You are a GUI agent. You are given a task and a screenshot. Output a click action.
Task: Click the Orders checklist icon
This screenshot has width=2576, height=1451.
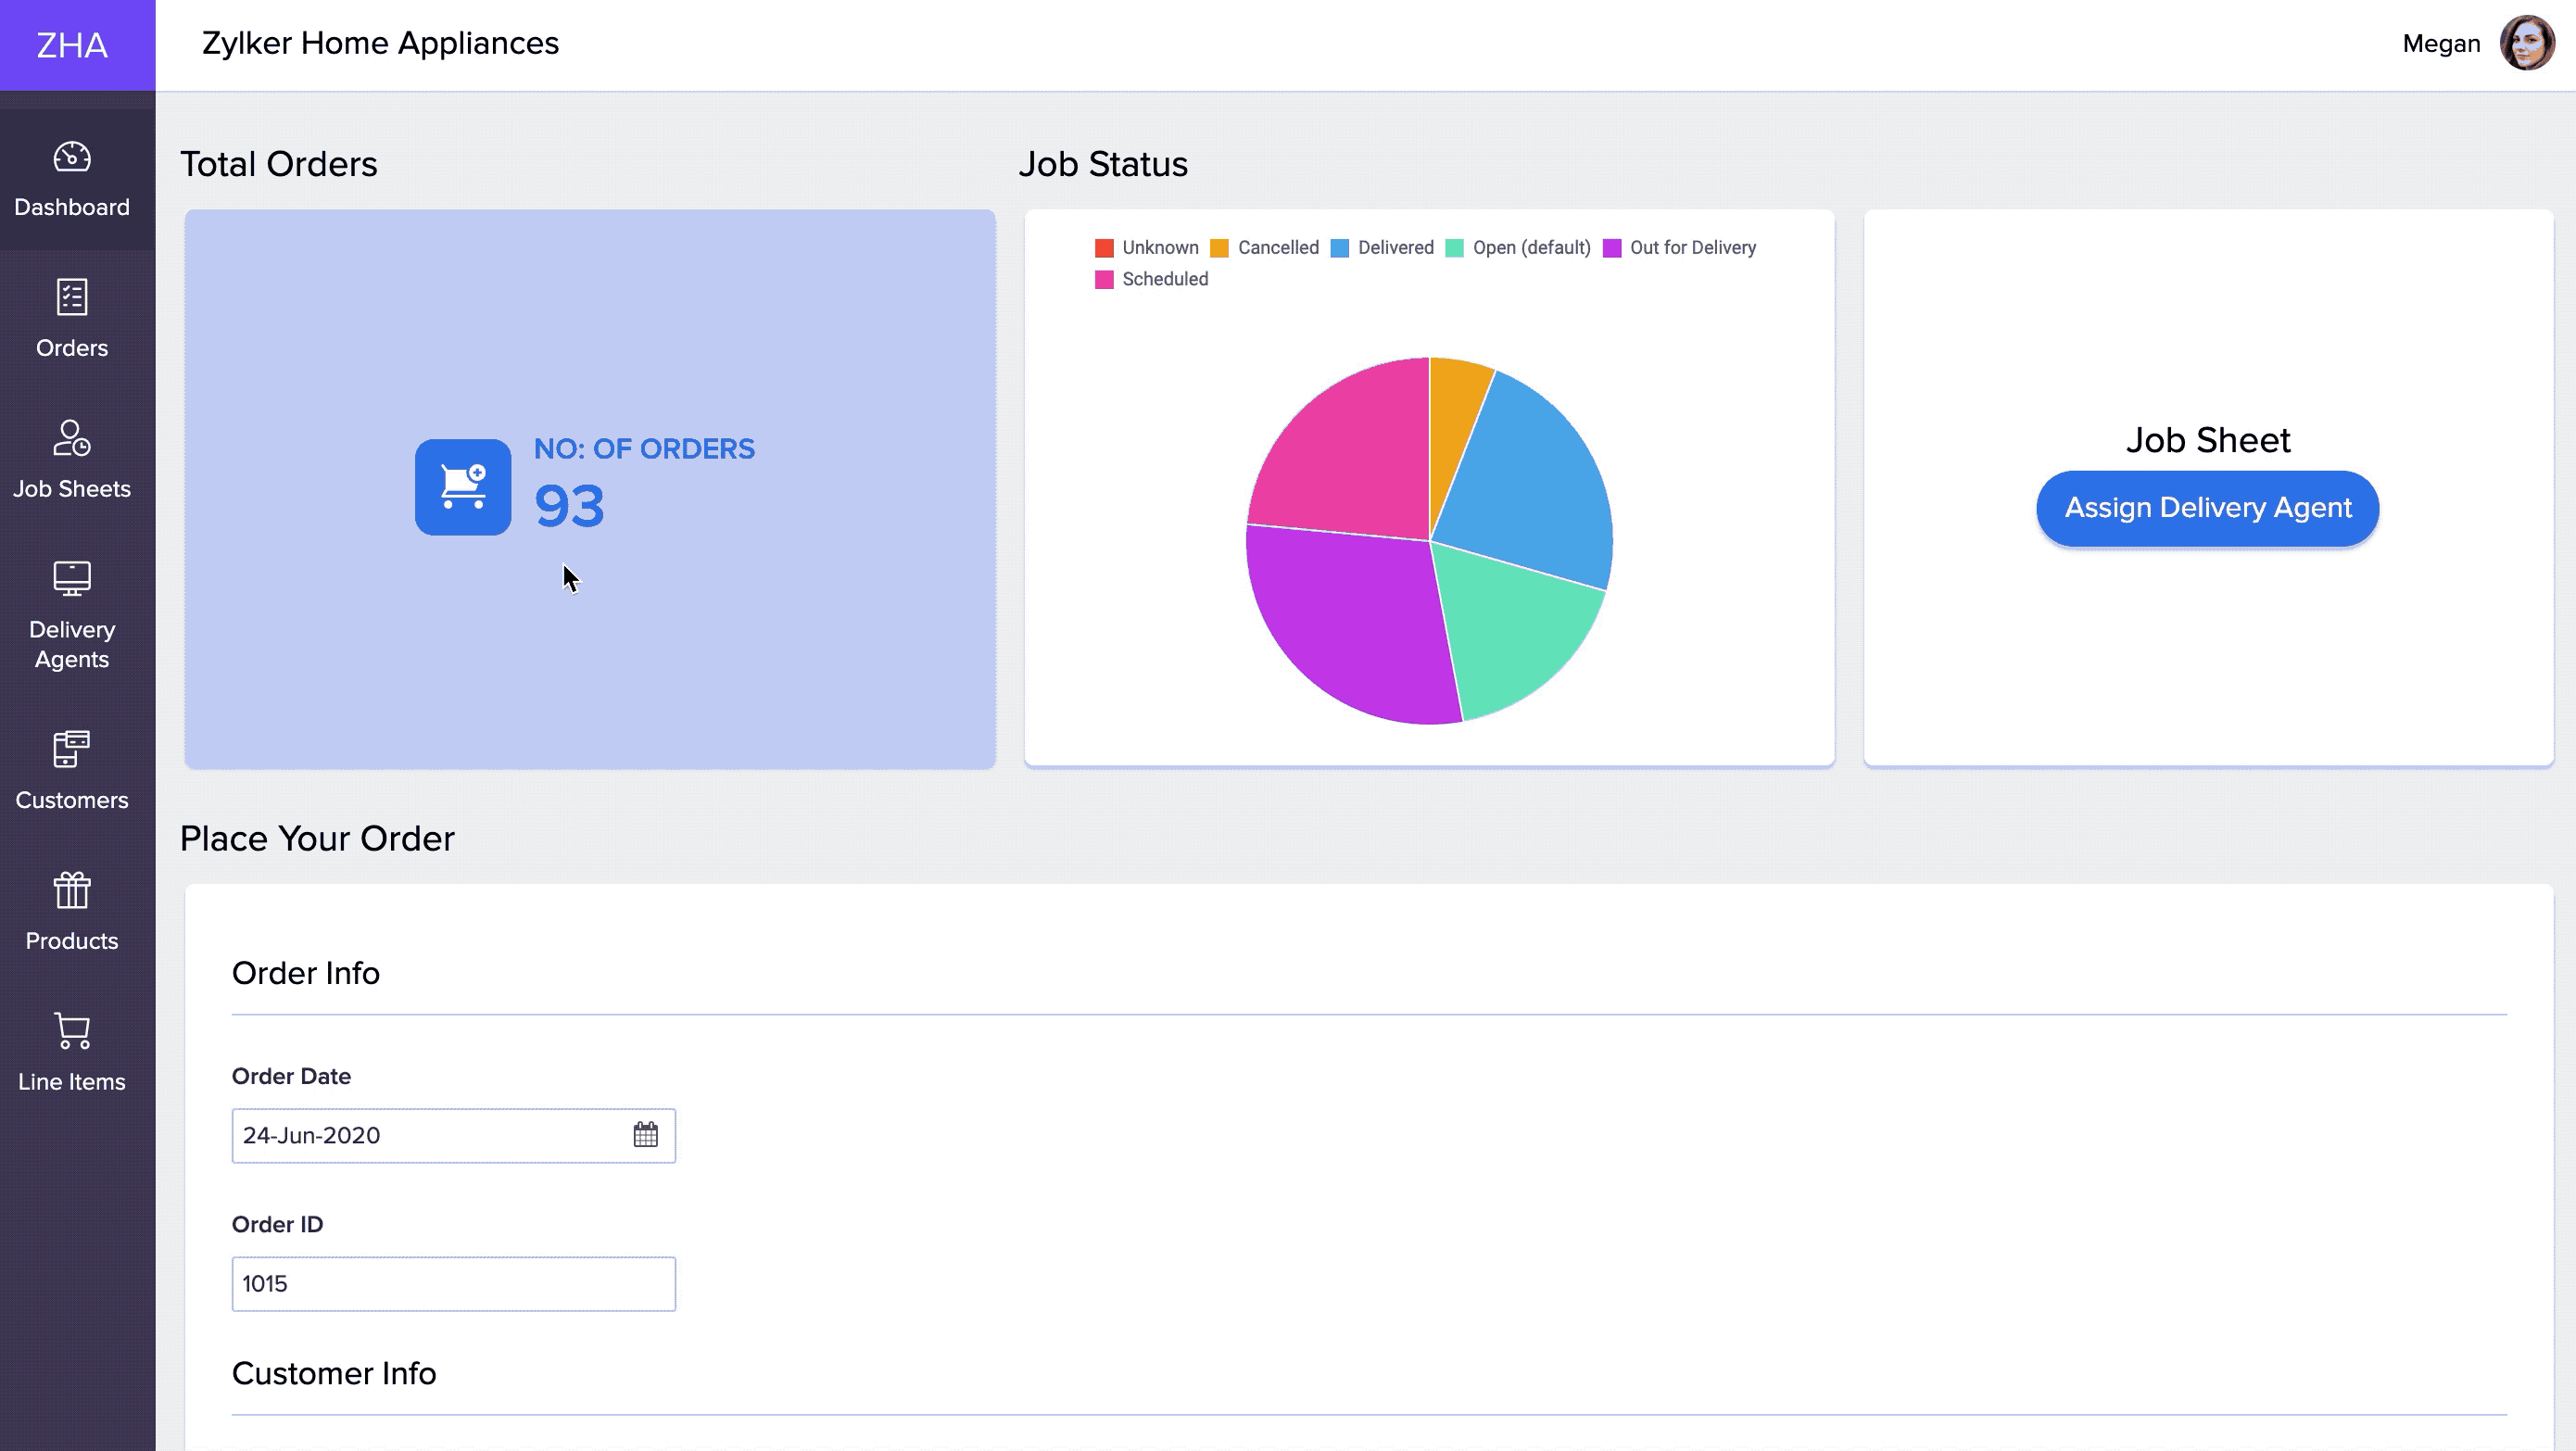[x=72, y=297]
